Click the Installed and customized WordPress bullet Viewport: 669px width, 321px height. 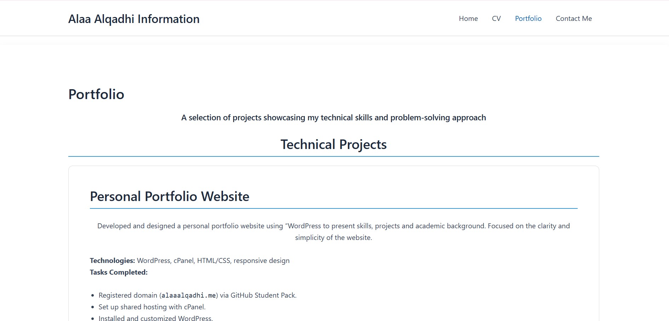(155, 317)
